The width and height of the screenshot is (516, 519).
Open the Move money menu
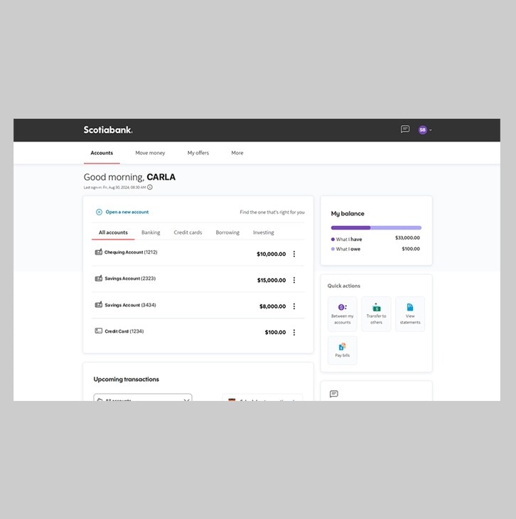pyautogui.click(x=150, y=153)
